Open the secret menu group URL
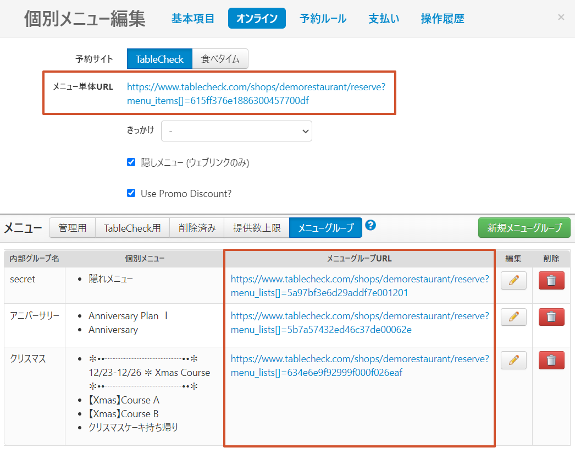Screen dimensions: 575x453 [360, 286]
